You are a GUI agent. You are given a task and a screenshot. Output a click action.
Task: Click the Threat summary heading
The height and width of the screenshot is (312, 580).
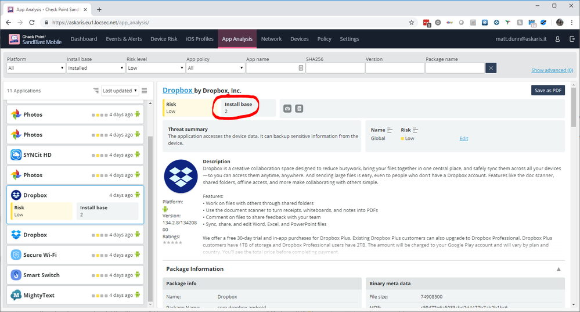tap(188, 129)
